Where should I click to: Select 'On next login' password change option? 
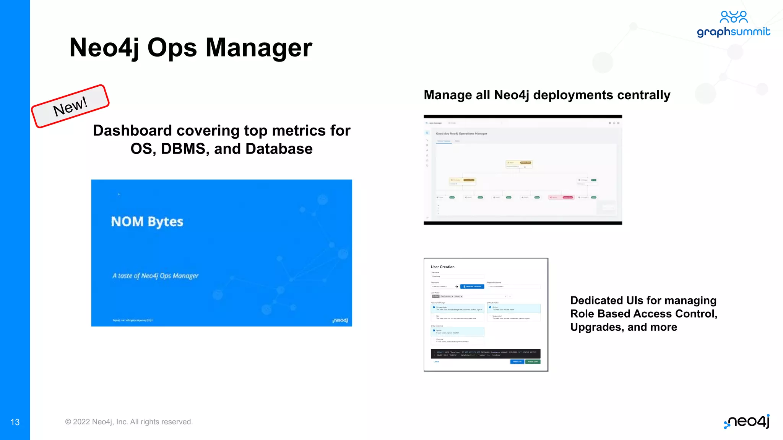tap(458, 309)
